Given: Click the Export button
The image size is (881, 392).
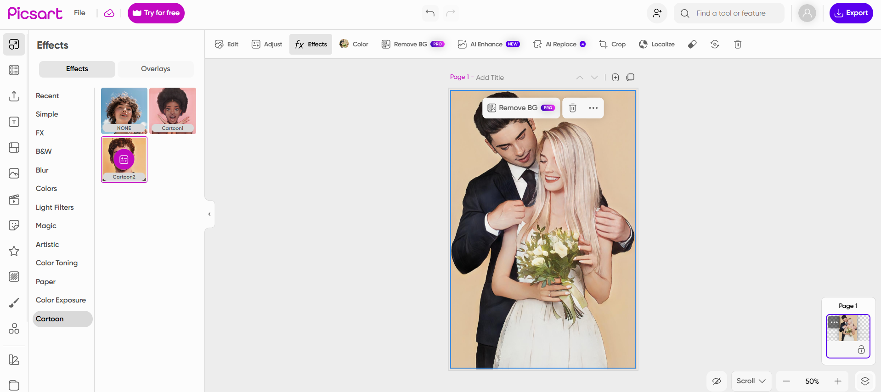Looking at the screenshot, I should pos(851,13).
